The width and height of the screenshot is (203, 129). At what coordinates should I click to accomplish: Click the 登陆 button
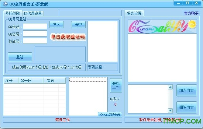(20, 57)
